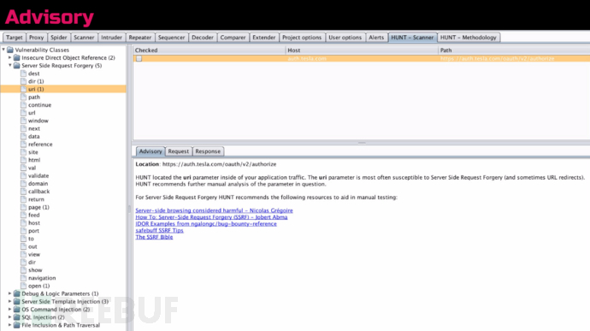The image size is (590, 331).
Task: Sort table by Path column header
Action: [x=514, y=50]
